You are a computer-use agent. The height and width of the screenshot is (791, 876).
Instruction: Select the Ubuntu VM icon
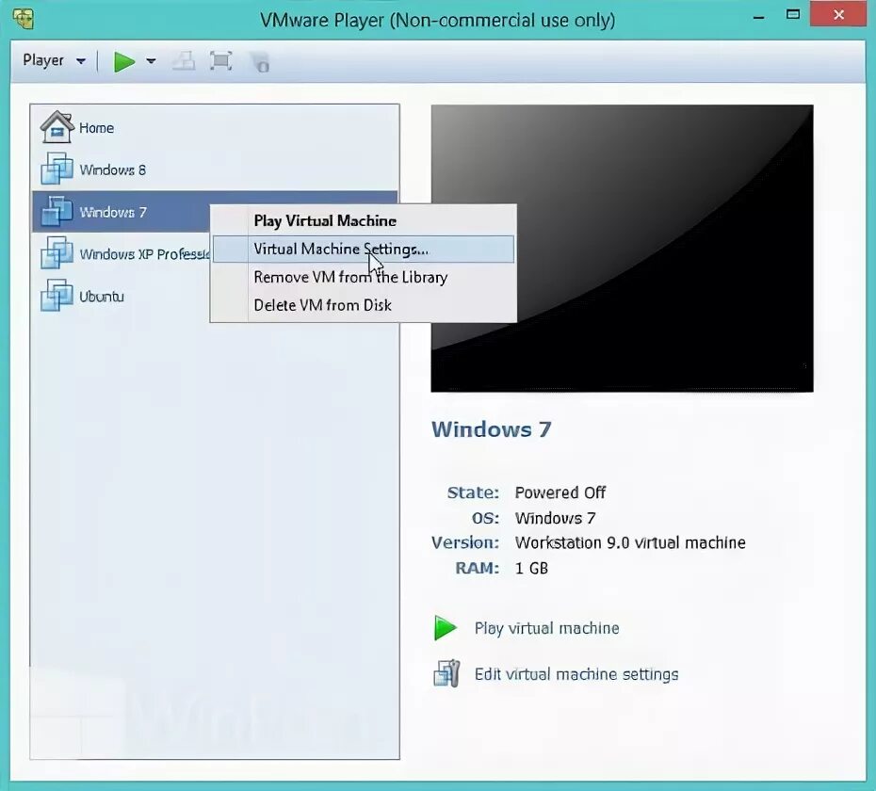pyautogui.click(x=57, y=296)
